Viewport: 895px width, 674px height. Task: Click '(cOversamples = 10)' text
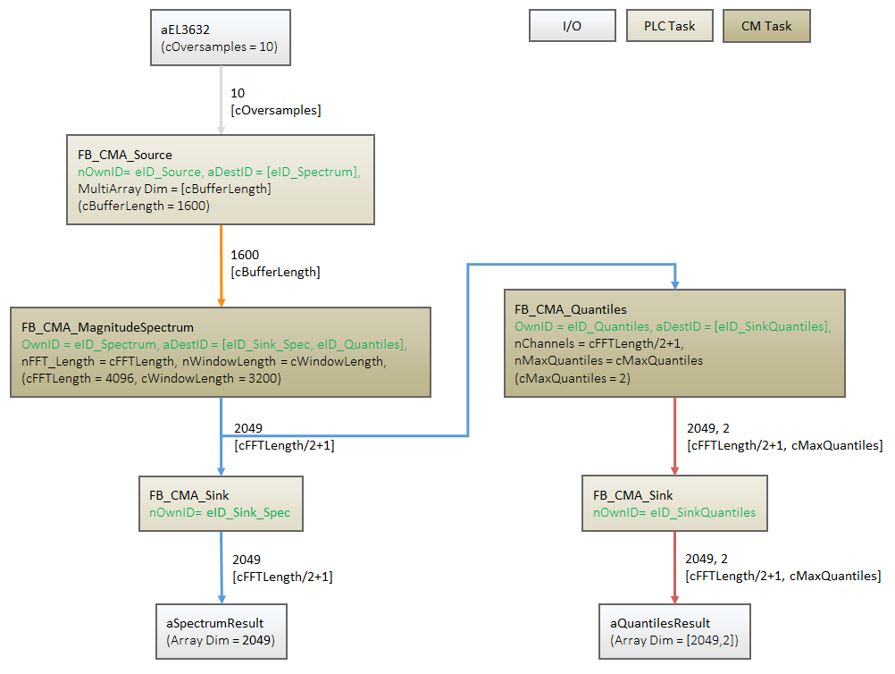click(219, 46)
